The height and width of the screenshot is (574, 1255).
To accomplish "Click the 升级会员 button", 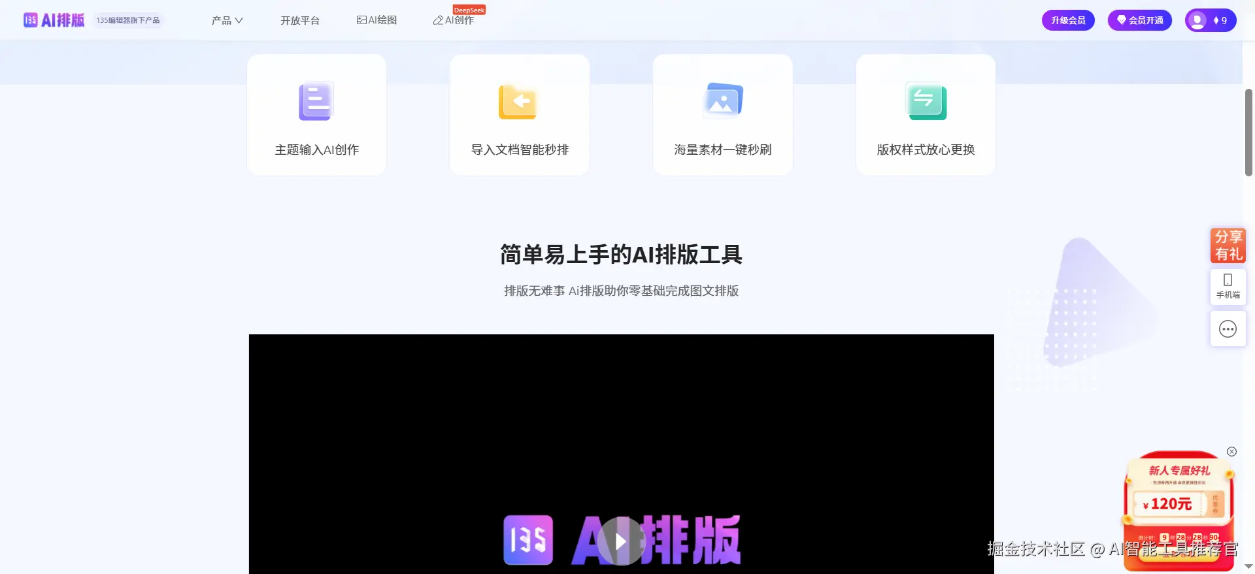I will point(1068,20).
